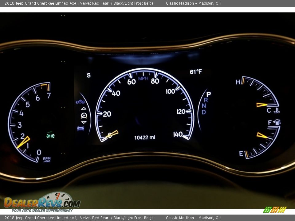The width and height of the screenshot is (295, 221).
Task: Click the fuel gauge yellow needle
Action: pyautogui.click(x=262, y=135)
